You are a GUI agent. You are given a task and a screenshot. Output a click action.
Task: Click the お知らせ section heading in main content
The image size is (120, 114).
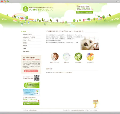point(49,69)
